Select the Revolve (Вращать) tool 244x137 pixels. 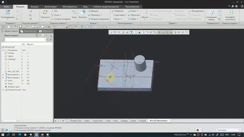(x=93, y=11)
